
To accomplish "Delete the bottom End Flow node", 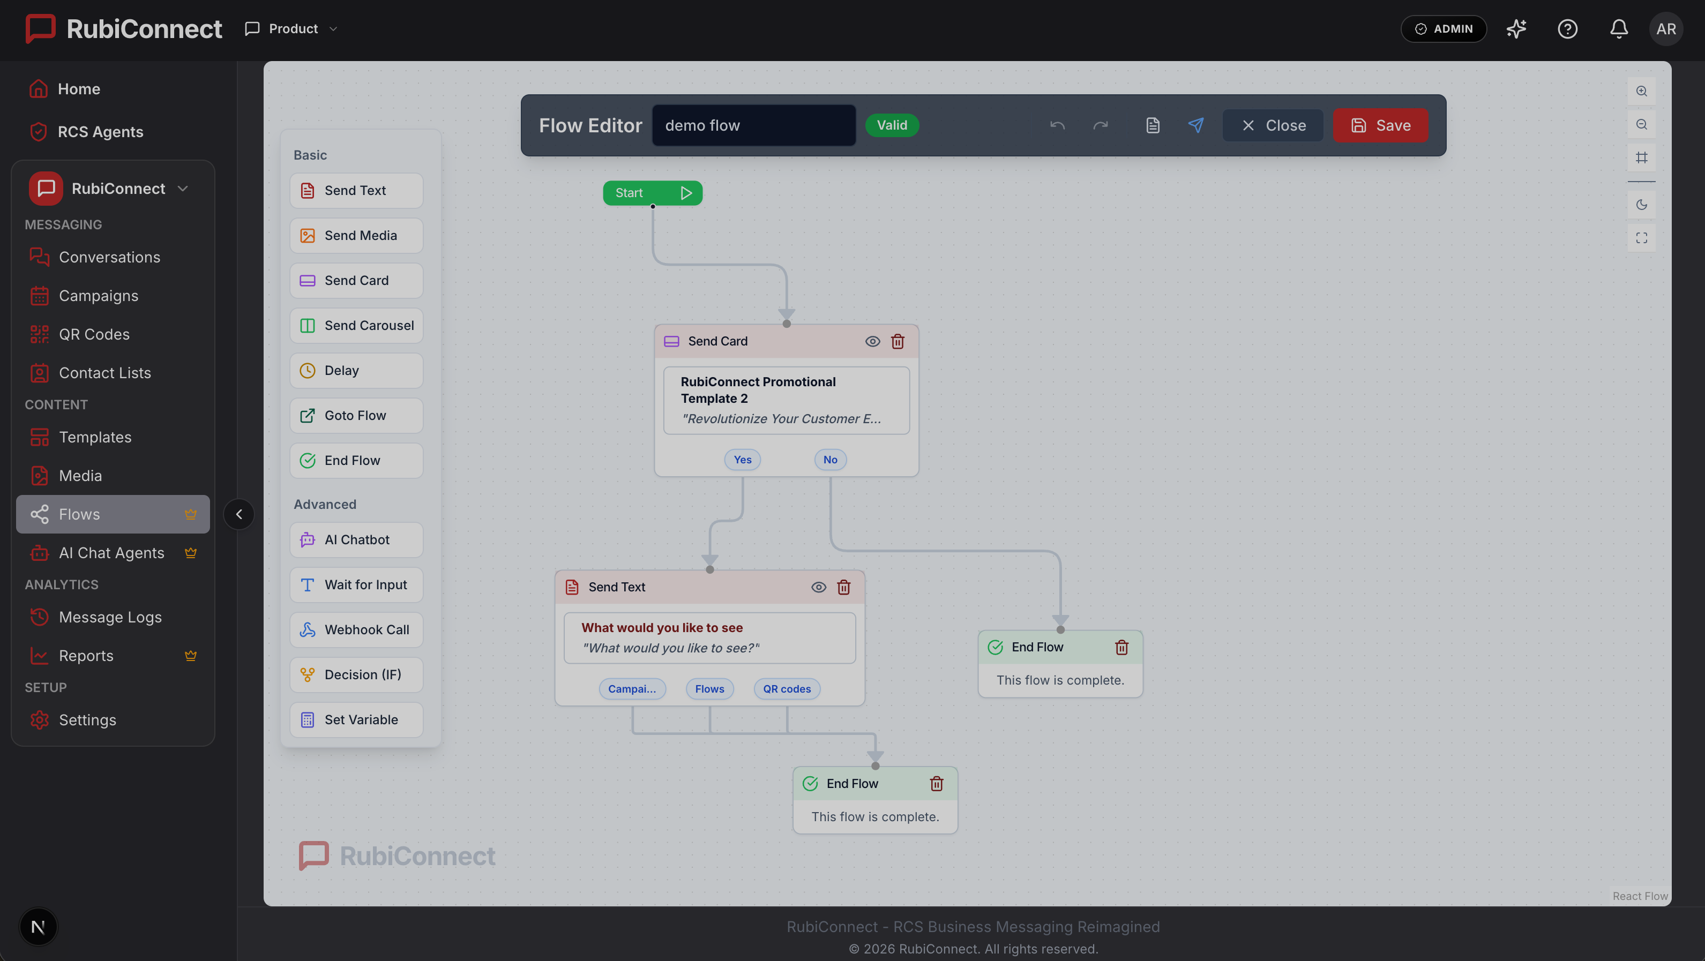I will (x=936, y=784).
